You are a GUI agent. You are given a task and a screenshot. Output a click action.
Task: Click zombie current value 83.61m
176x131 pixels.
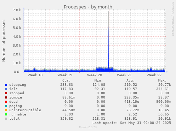(x=69, y=97)
